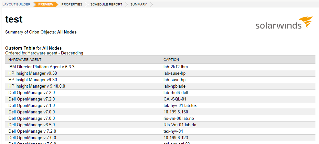319x144 pixels.
Task: Click the SolarWinds logo
Action: pos(284,23)
